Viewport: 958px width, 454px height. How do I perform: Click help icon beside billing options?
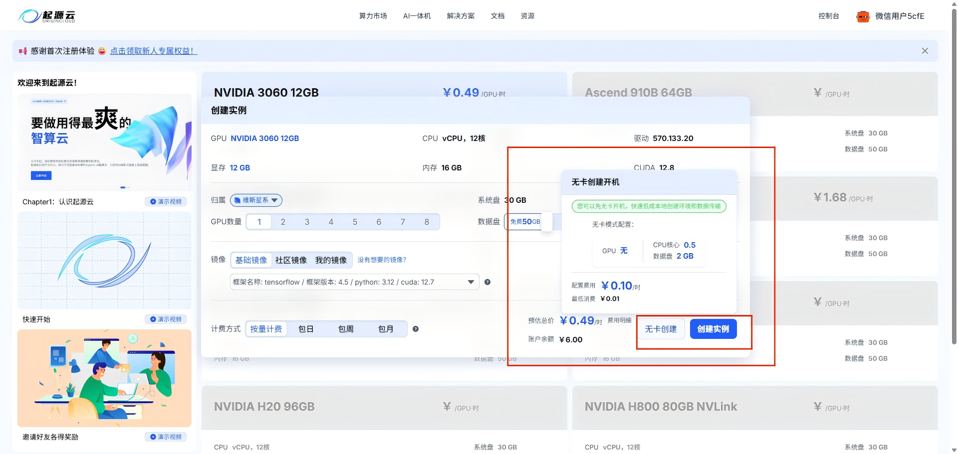click(416, 329)
